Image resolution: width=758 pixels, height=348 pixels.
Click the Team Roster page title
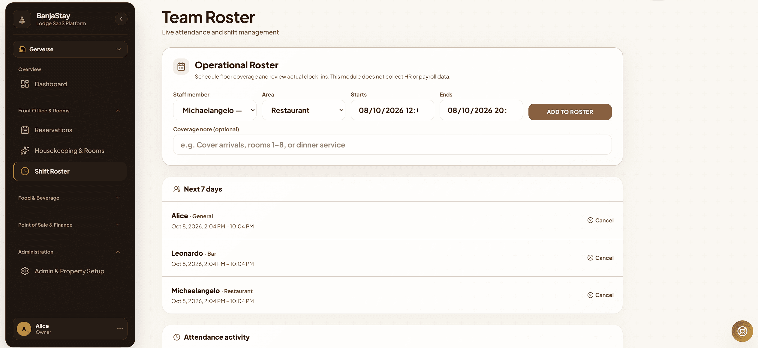(x=209, y=17)
